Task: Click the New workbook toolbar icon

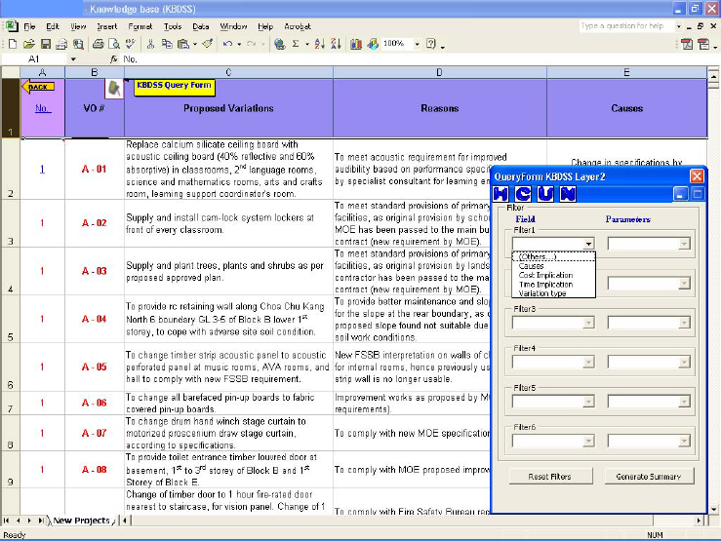Action: tap(13, 44)
